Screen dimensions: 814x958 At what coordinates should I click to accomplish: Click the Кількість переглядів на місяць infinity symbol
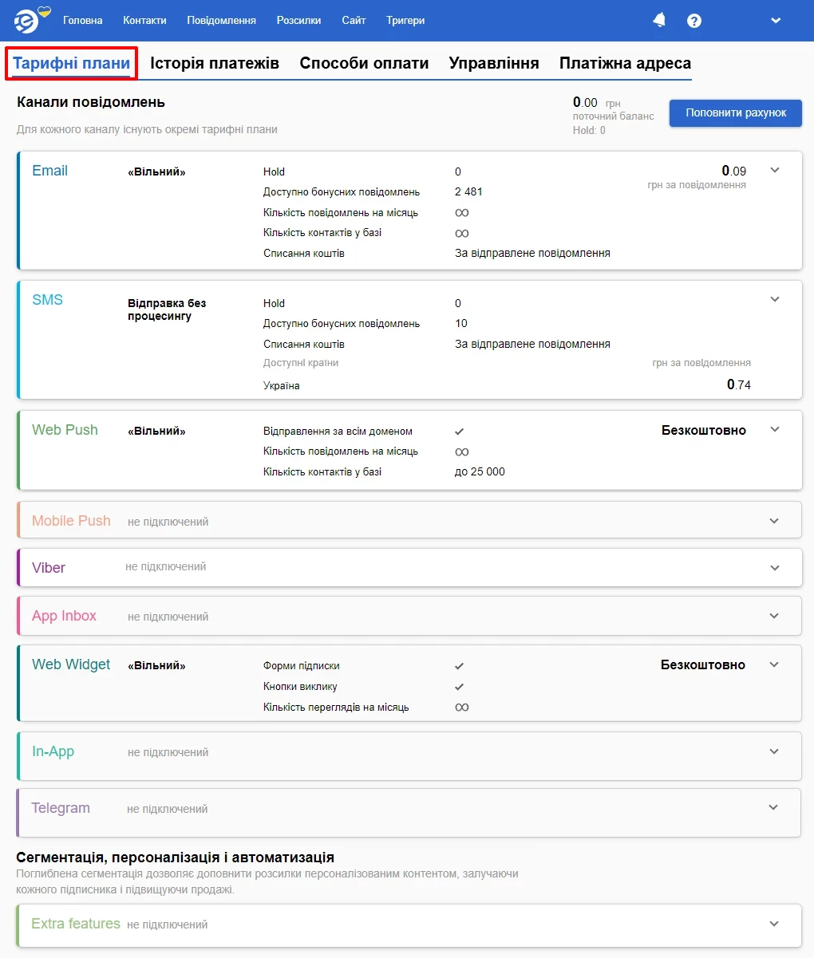pos(462,708)
